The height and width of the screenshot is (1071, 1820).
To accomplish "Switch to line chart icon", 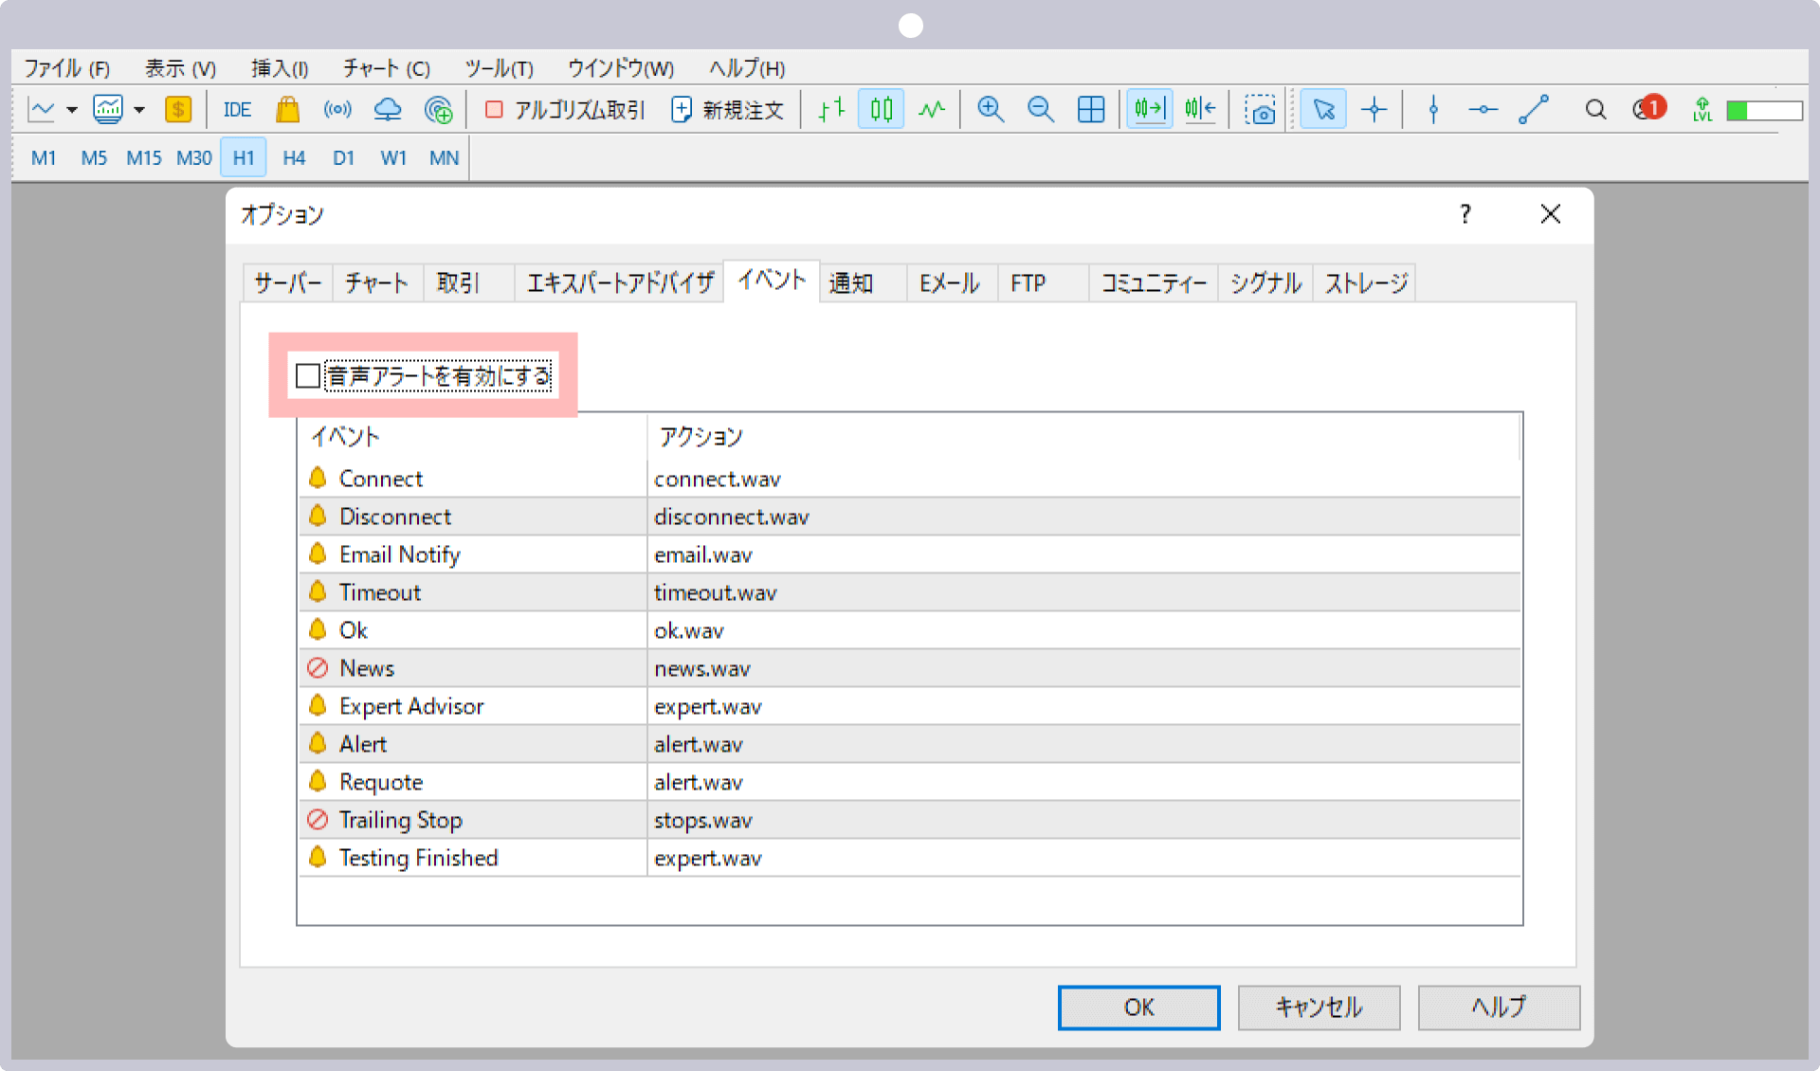I will 932,110.
